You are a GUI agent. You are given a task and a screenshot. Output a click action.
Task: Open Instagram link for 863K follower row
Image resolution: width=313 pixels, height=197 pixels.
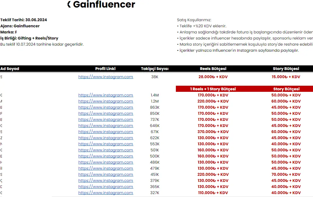tap(106, 108)
